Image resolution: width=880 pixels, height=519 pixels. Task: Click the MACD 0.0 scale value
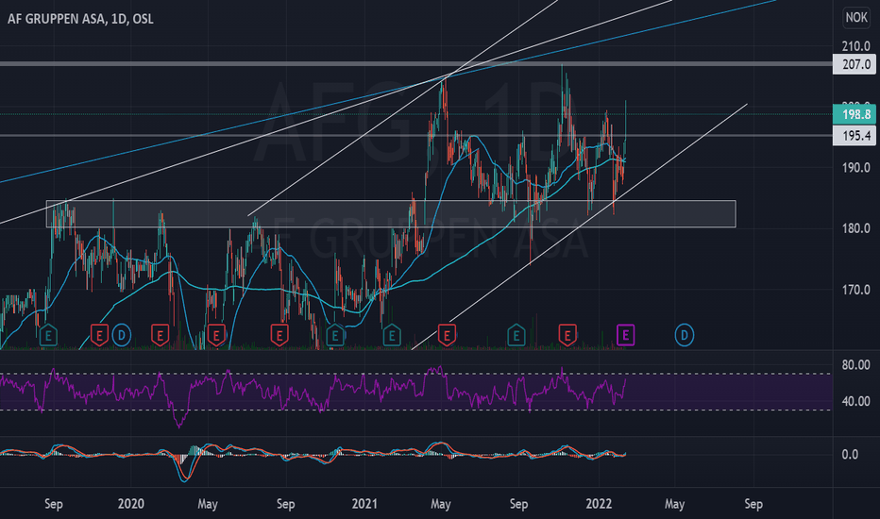point(850,455)
